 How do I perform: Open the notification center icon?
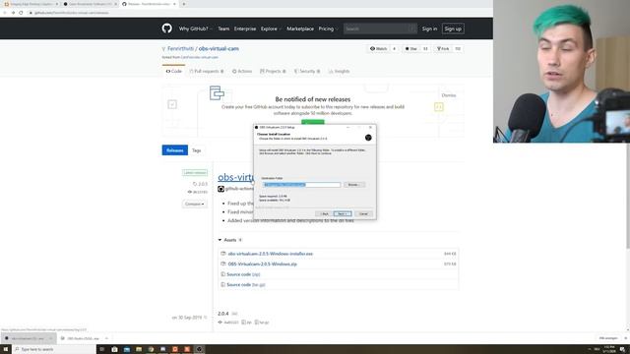coord(622,349)
